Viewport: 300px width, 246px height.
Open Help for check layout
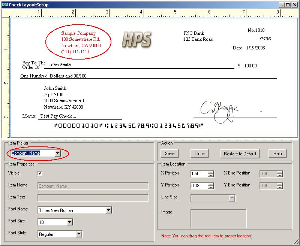pos(277,154)
